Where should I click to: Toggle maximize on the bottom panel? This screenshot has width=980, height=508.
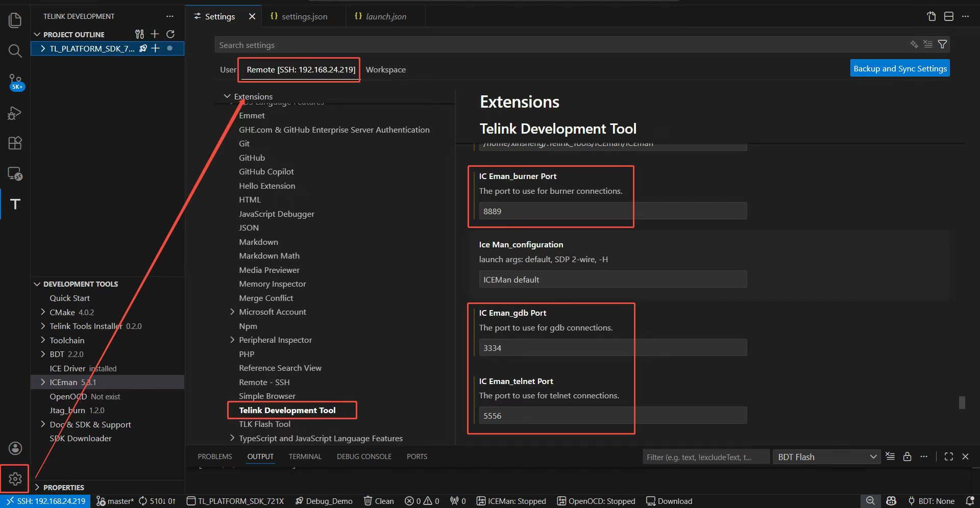tap(948, 456)
